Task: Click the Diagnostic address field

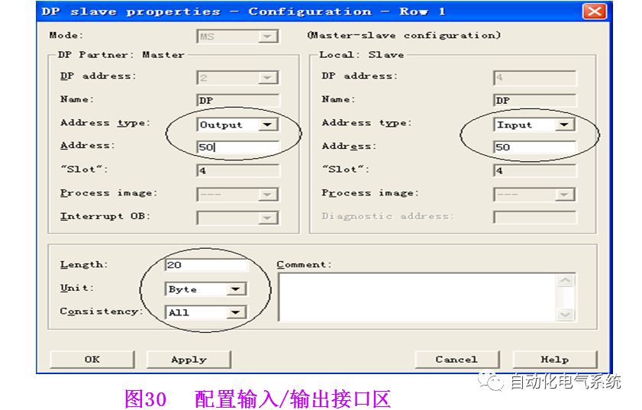Action: (x=534, y=217)
